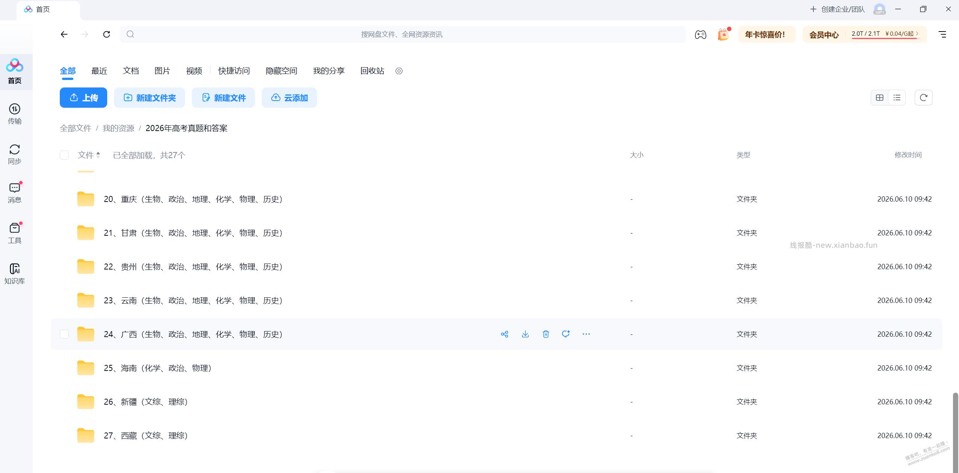Open folder icon of 27、西藏
959x473 pixels.
[86, 435]
